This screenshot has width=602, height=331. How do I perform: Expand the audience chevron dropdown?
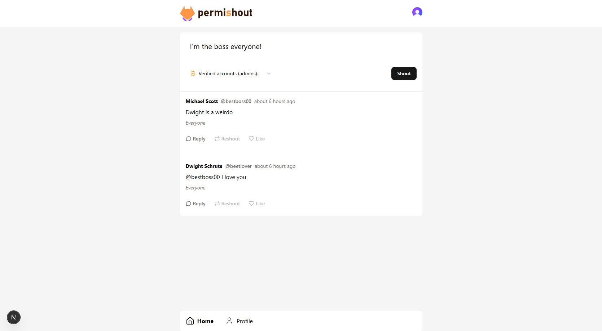click(269, 73)
